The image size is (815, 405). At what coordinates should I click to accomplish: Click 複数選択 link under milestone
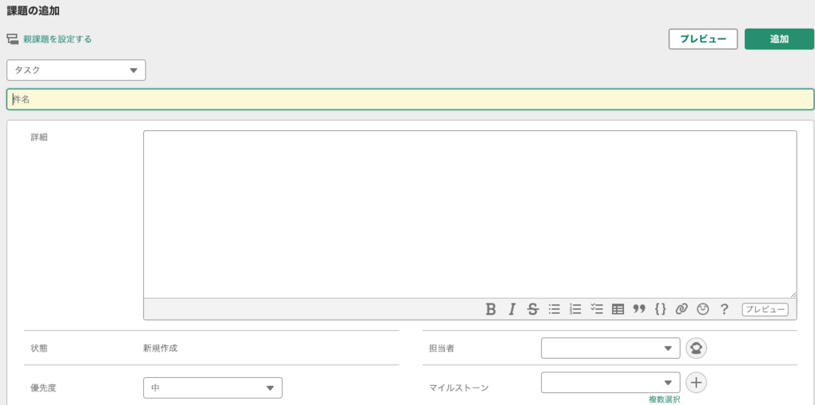click(x=665, y=399)
